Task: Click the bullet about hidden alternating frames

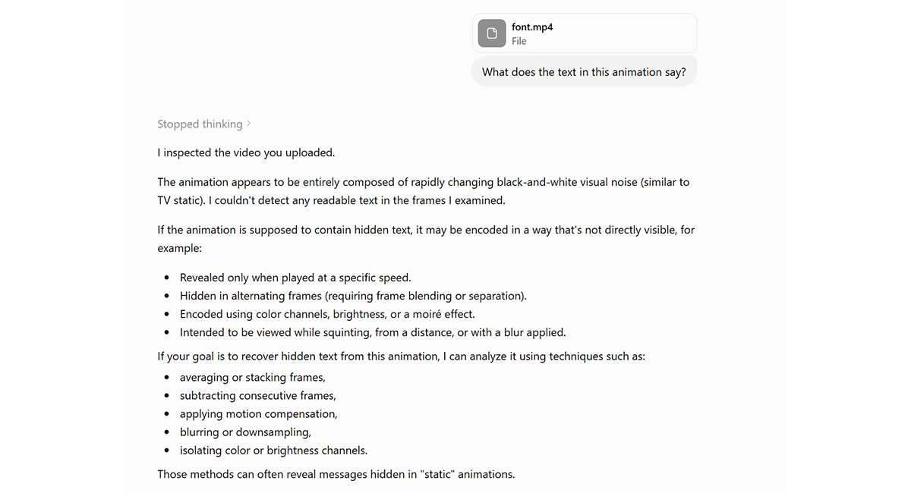Action: [353, 296]
